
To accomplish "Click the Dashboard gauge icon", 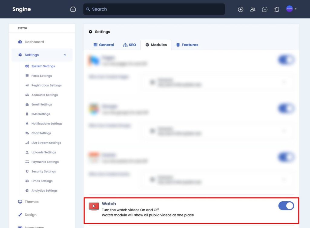I will (x=20, y=42).
